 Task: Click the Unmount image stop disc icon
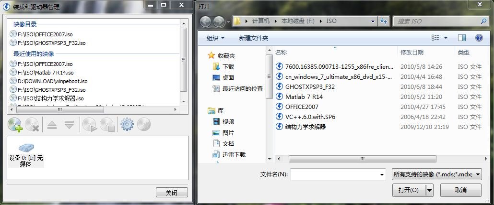107,125
